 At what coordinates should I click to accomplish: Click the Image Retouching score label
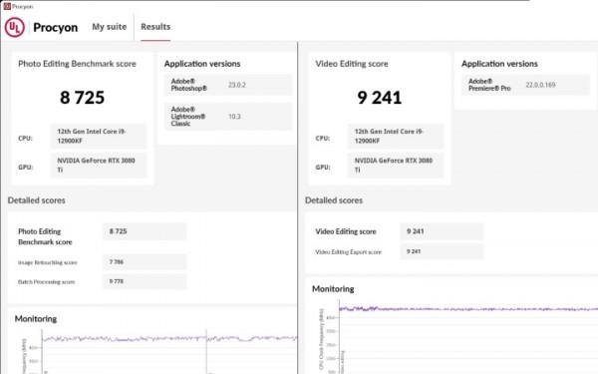pos(47,262)
